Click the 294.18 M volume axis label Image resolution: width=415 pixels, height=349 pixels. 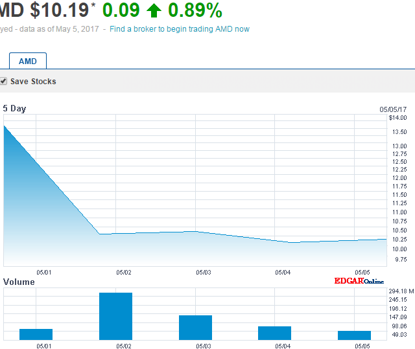tap(401, 291)
